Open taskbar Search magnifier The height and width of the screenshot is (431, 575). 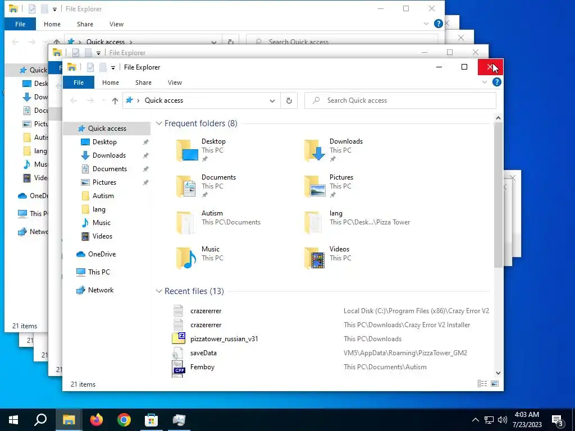pyautogui.click(x=40, y=420)
